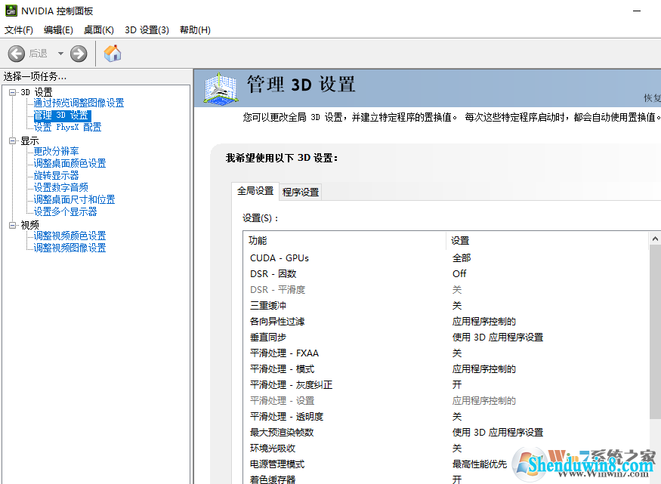Click the 设置 column header

[547, 241]
